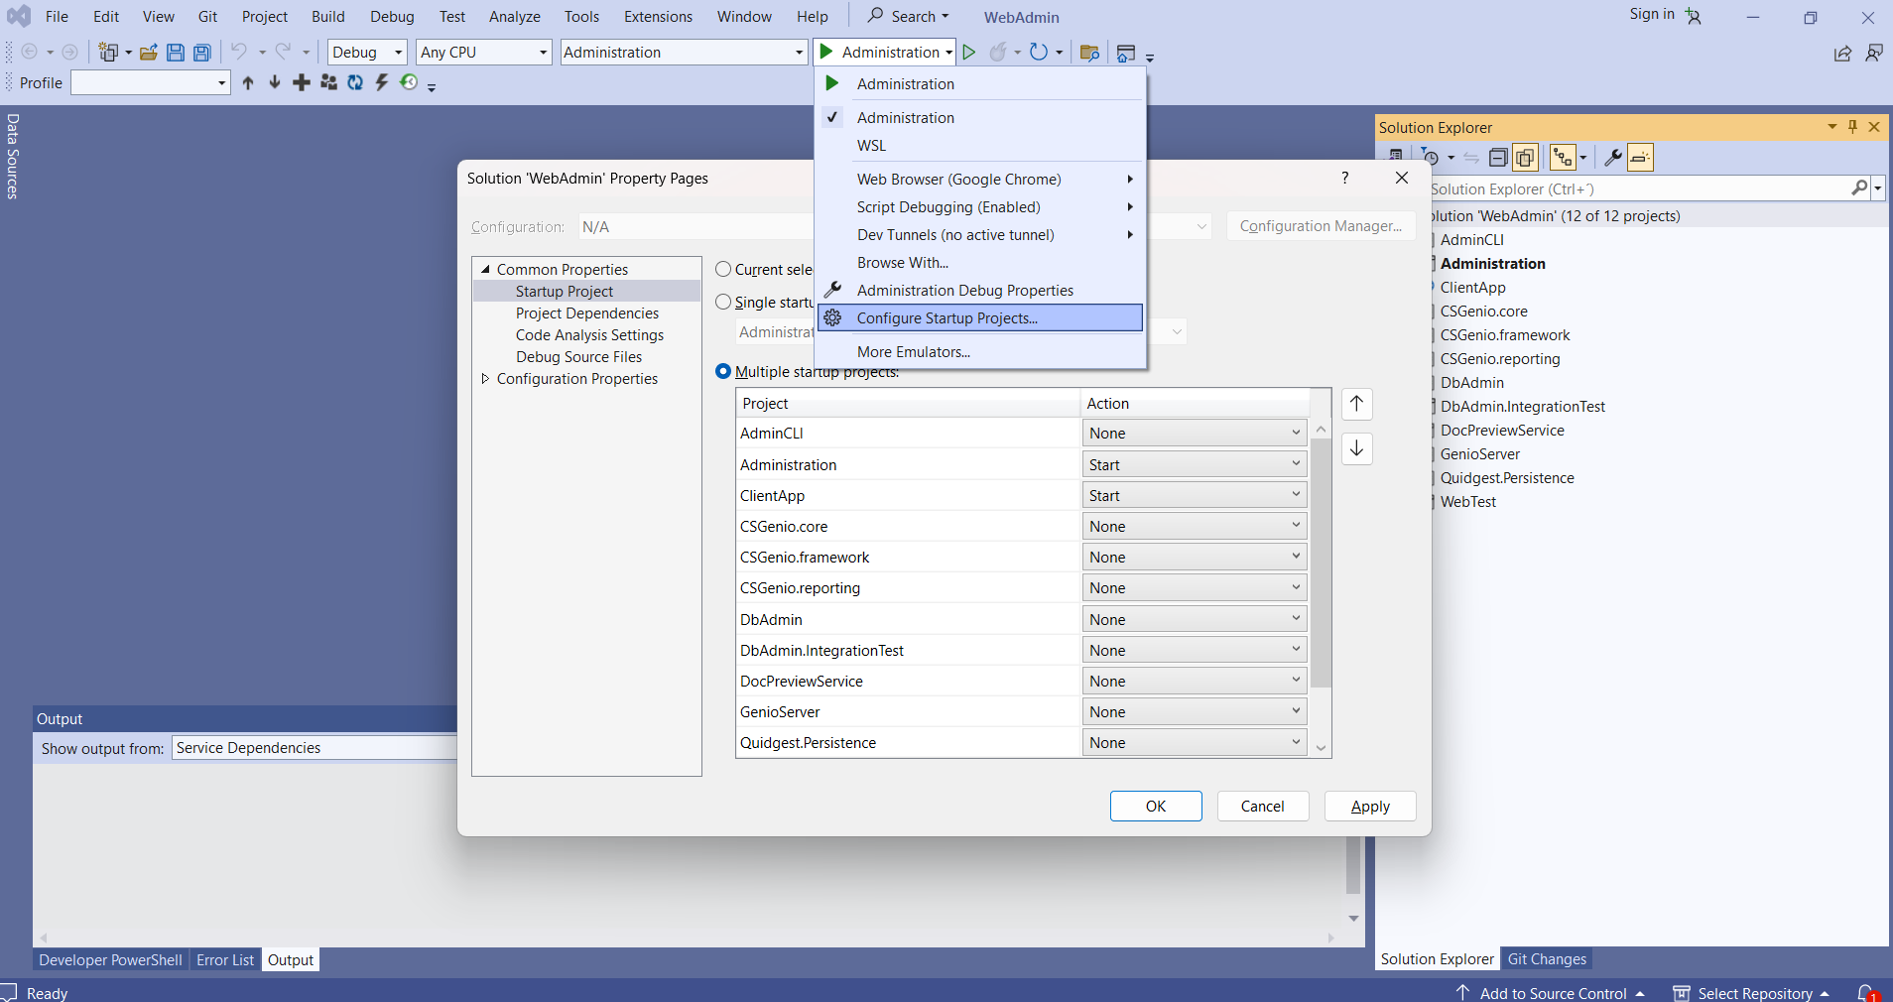Image resolution: width=1893 pixels, height=1002 pixels.
Task: Click Configuration Manager button
Action: coord(1321,226)
